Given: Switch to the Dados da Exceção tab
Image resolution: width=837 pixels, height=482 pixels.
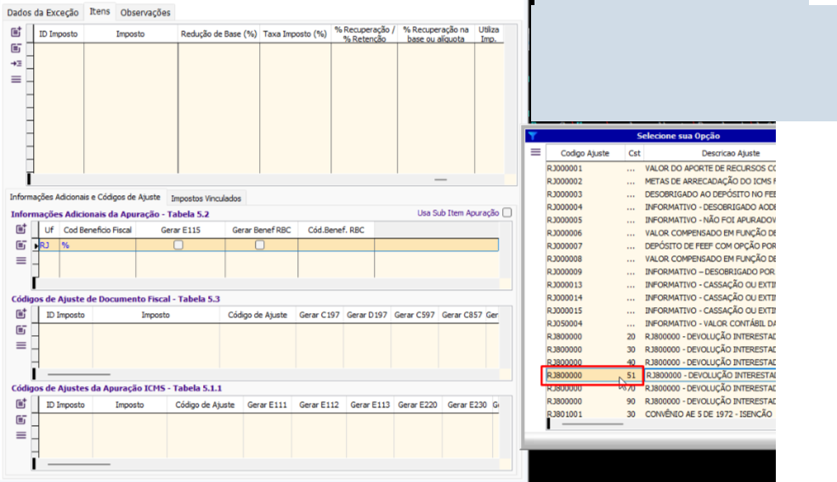Looking at the screenshot, I should pos(42,12).
